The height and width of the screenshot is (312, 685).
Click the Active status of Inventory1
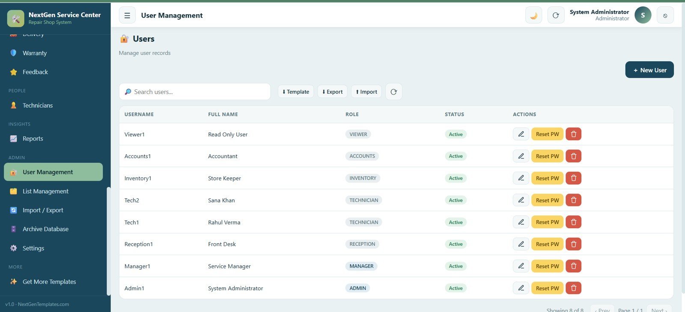tap(456, 178)
